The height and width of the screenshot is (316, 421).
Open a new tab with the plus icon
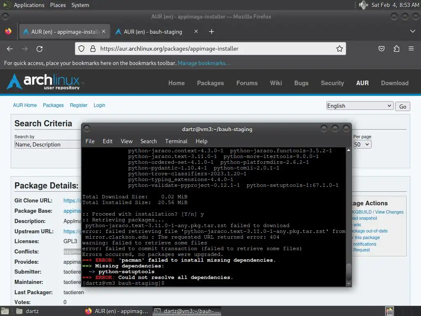(212, 32)
